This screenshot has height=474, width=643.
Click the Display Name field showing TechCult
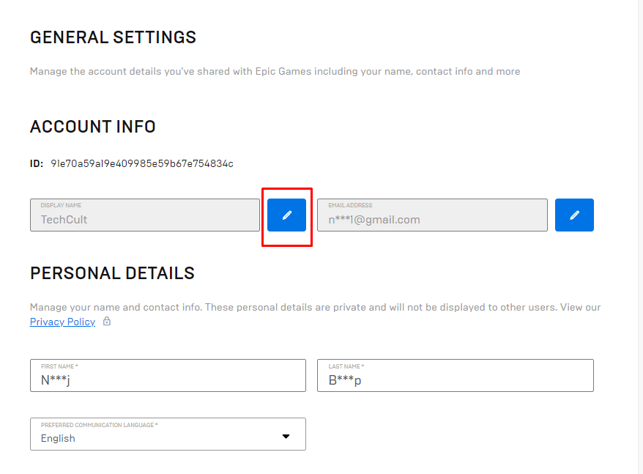145,215
